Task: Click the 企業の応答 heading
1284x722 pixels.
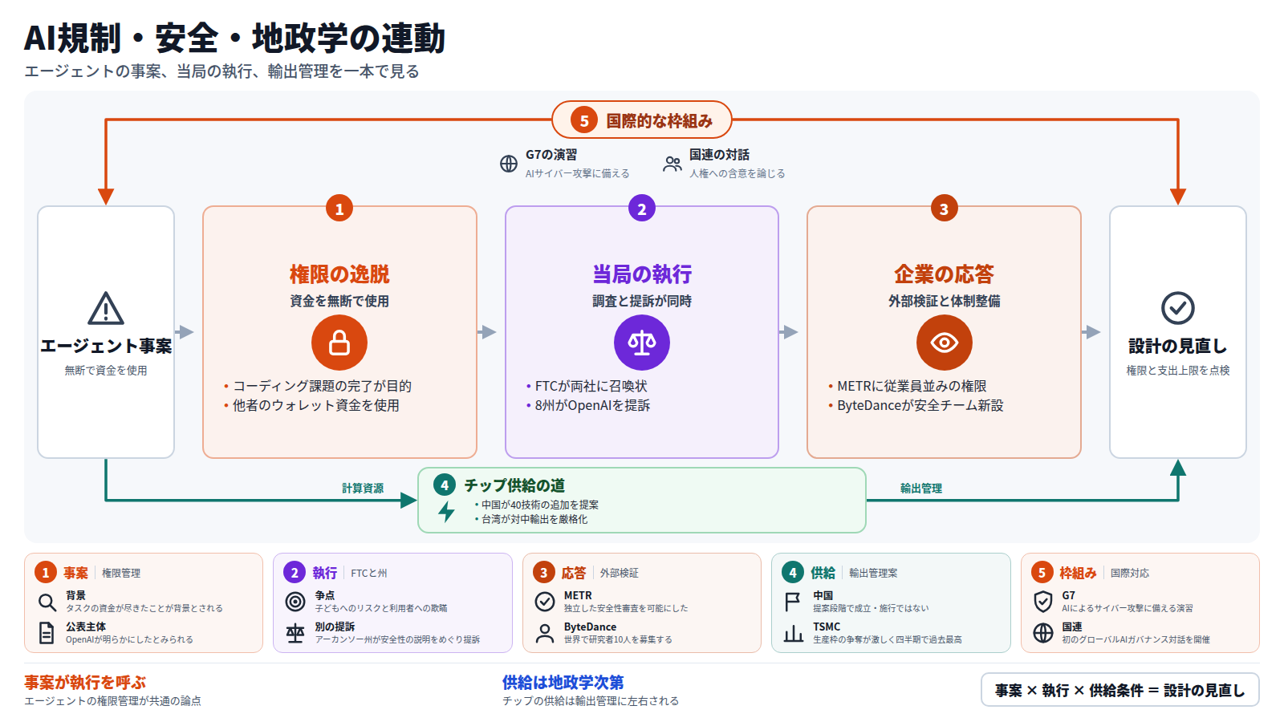Action: tap(944, 274)
